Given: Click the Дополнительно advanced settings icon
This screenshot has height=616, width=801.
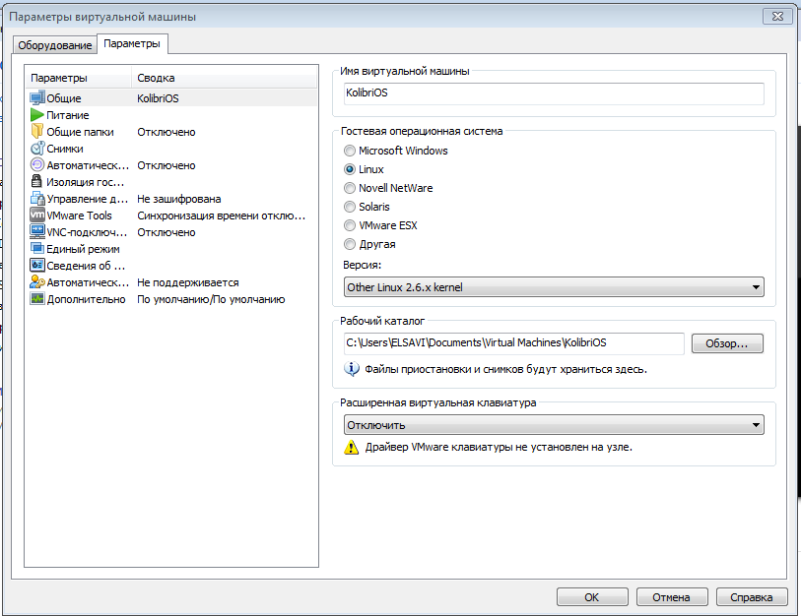Looking at the screenshot, I should [37, 299].
